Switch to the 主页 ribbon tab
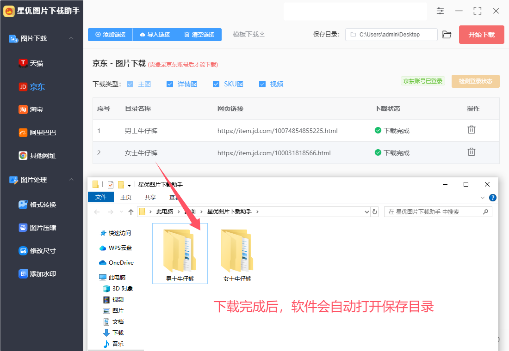The width and height of the screenshot is (509, 351). pos(125,197)
